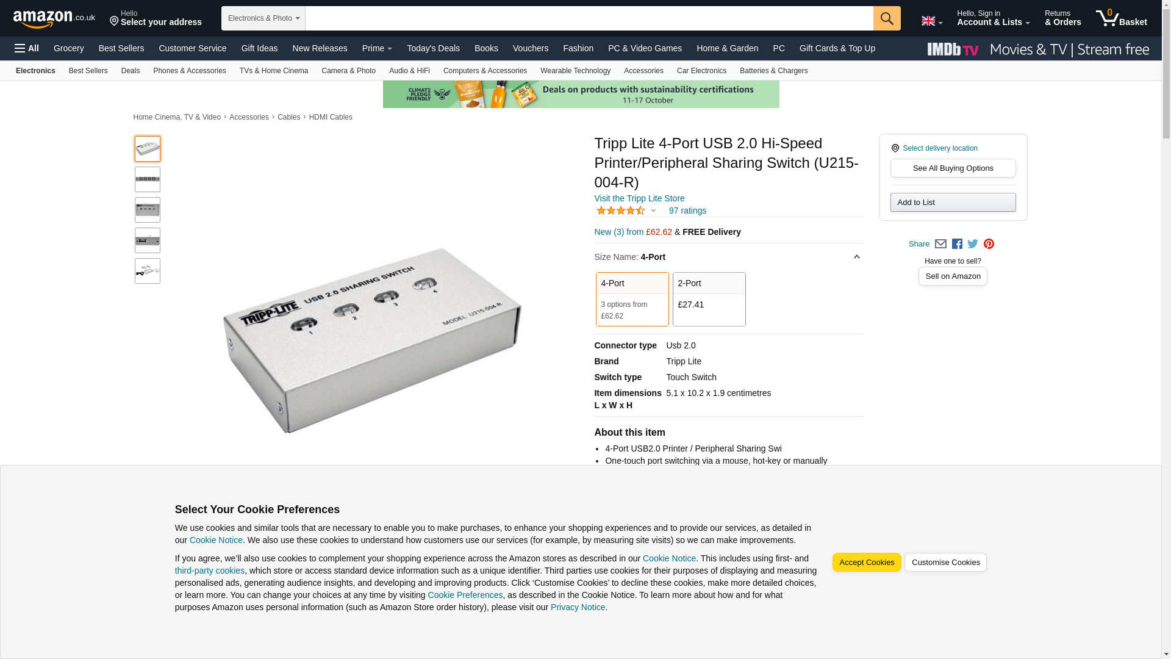This screenshot has width=1171, height=659.
Task: Open the All hamburger menu
Action: [27, 48]
